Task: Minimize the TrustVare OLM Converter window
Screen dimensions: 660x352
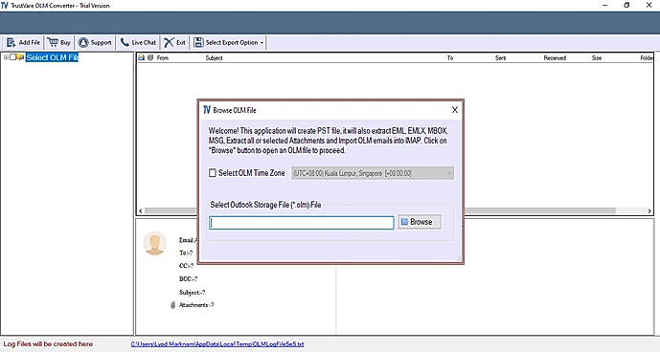Action: click(x=605, y=5)
